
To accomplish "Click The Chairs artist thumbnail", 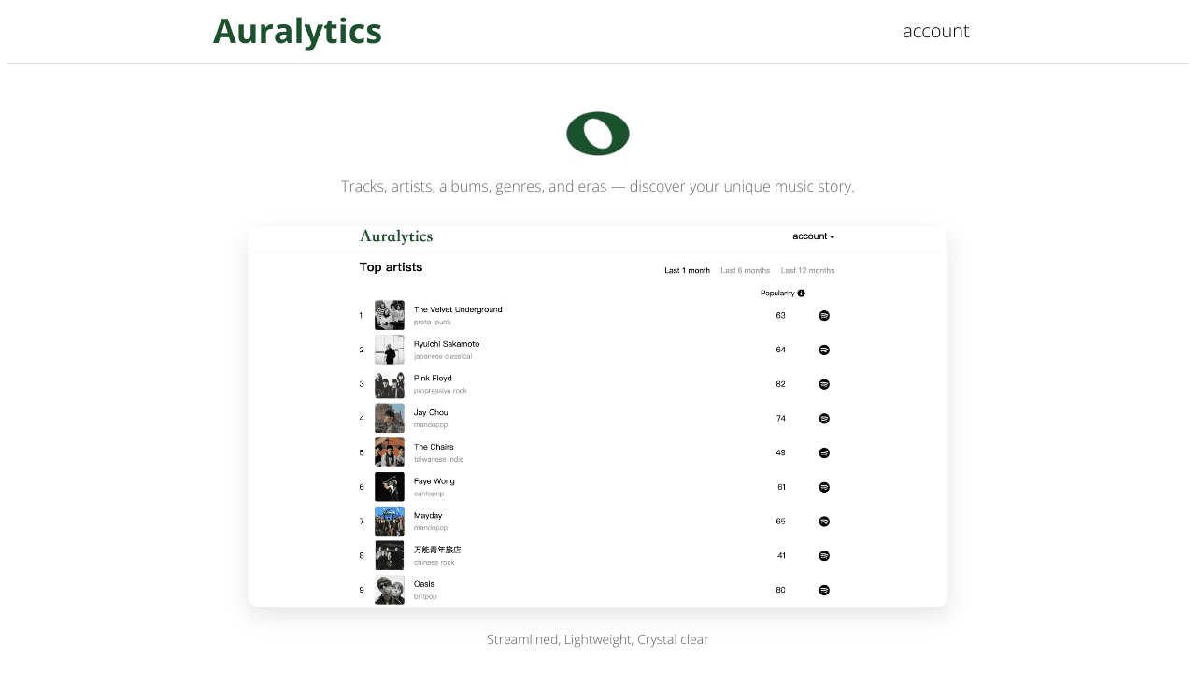I will click(390, 452).
